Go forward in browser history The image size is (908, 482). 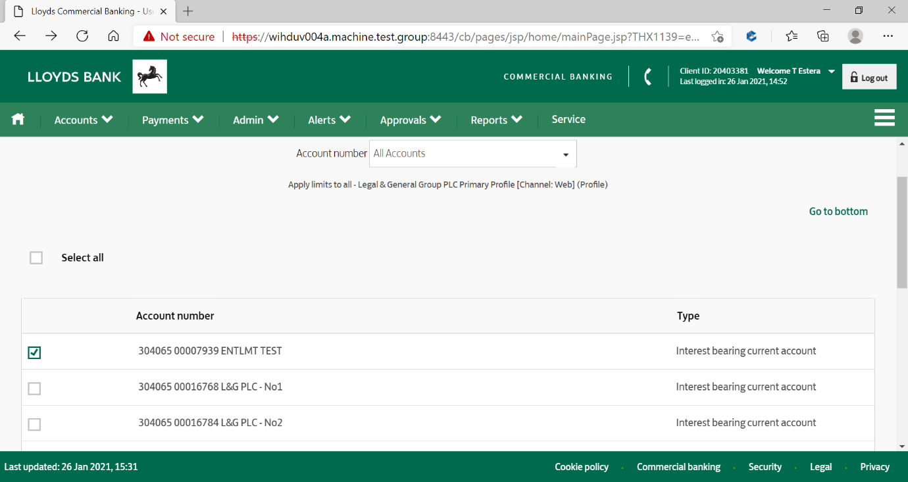pyautogui.click(x=51, y=36)
